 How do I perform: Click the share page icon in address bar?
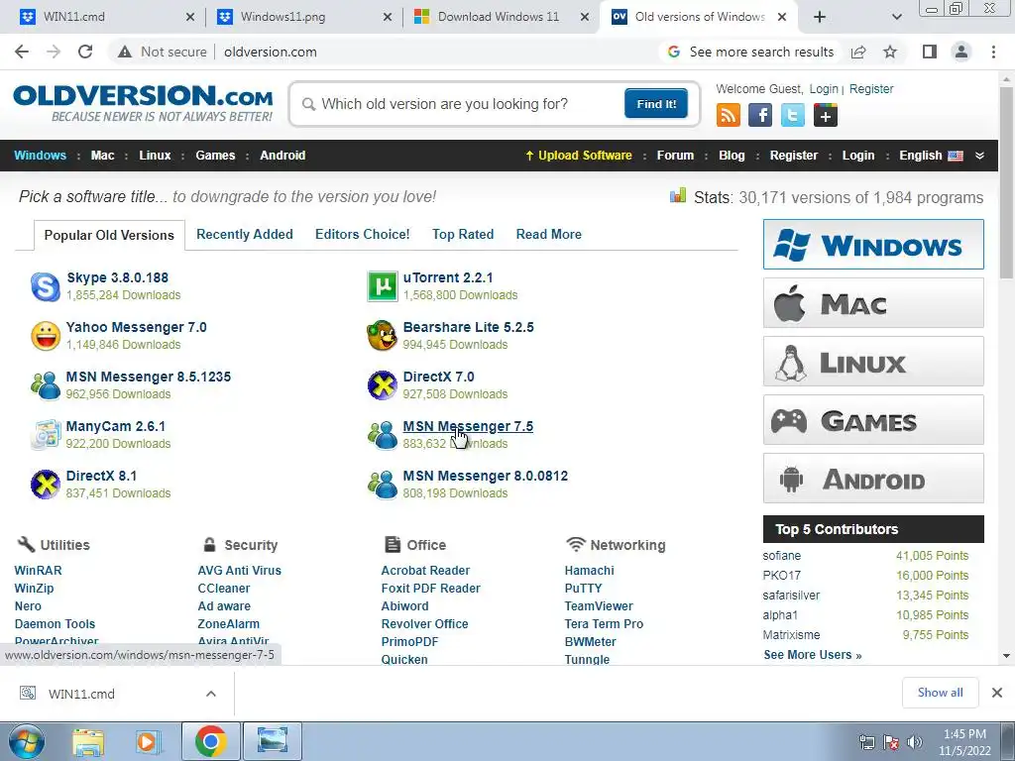[858, 52]
